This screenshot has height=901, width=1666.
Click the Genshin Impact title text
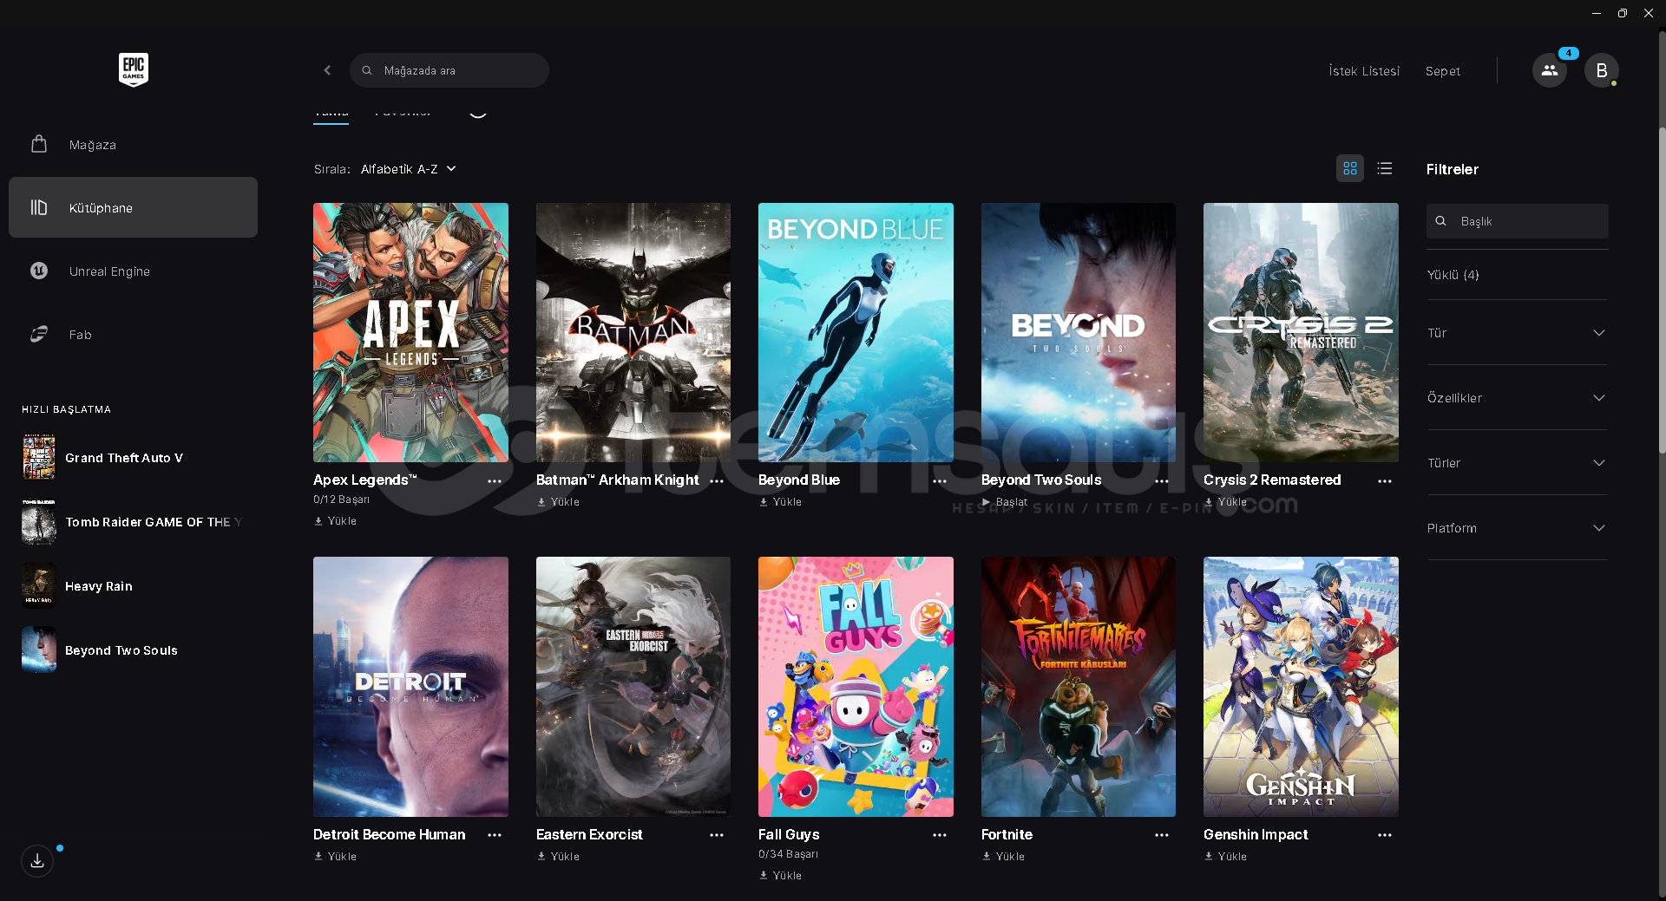(x=1256, y=835)
